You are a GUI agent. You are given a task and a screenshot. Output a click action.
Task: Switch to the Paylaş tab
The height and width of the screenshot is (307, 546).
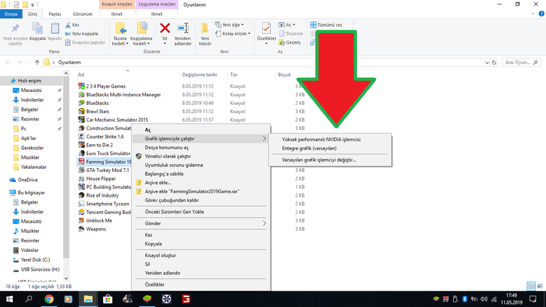click(x=55, y=14)
